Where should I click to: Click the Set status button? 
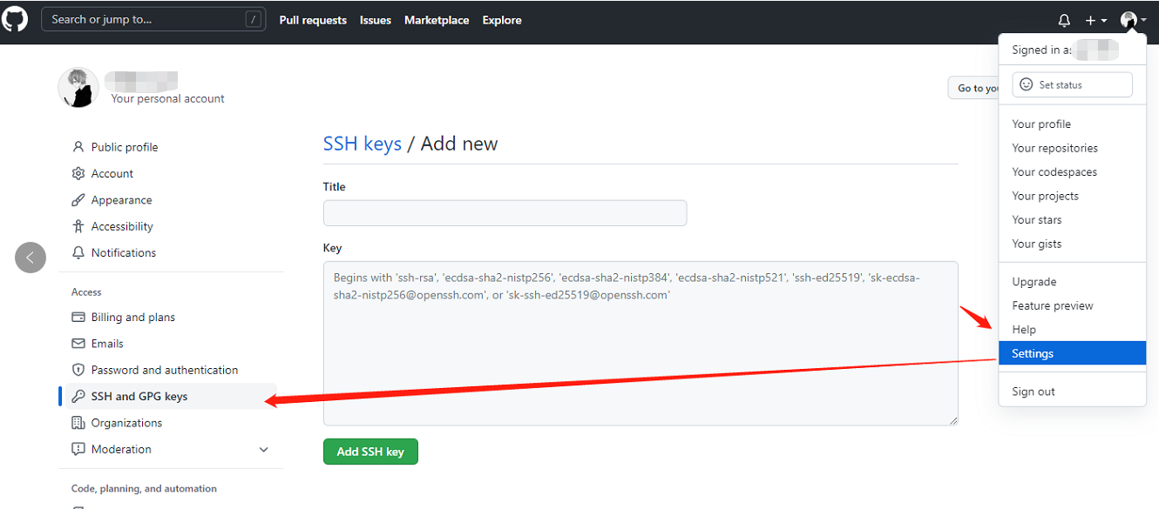coord(1072,84)
